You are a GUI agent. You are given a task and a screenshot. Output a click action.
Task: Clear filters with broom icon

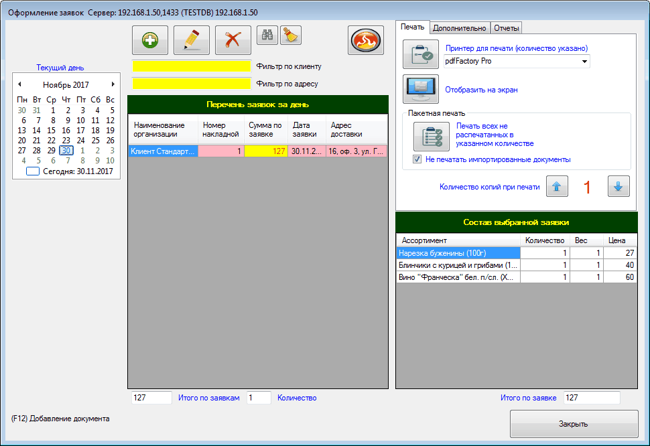click(291, 35)
